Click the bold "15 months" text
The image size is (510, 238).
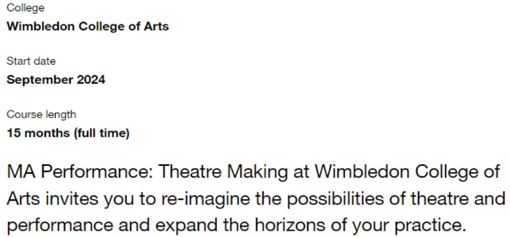(38, 133)
